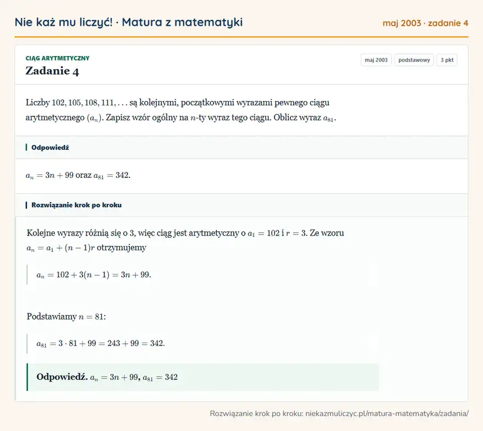Click the problem statement starting 'Liczby 102, 105, 108'
The height and width of the screenshot is (431, 483).
(181, 110)
